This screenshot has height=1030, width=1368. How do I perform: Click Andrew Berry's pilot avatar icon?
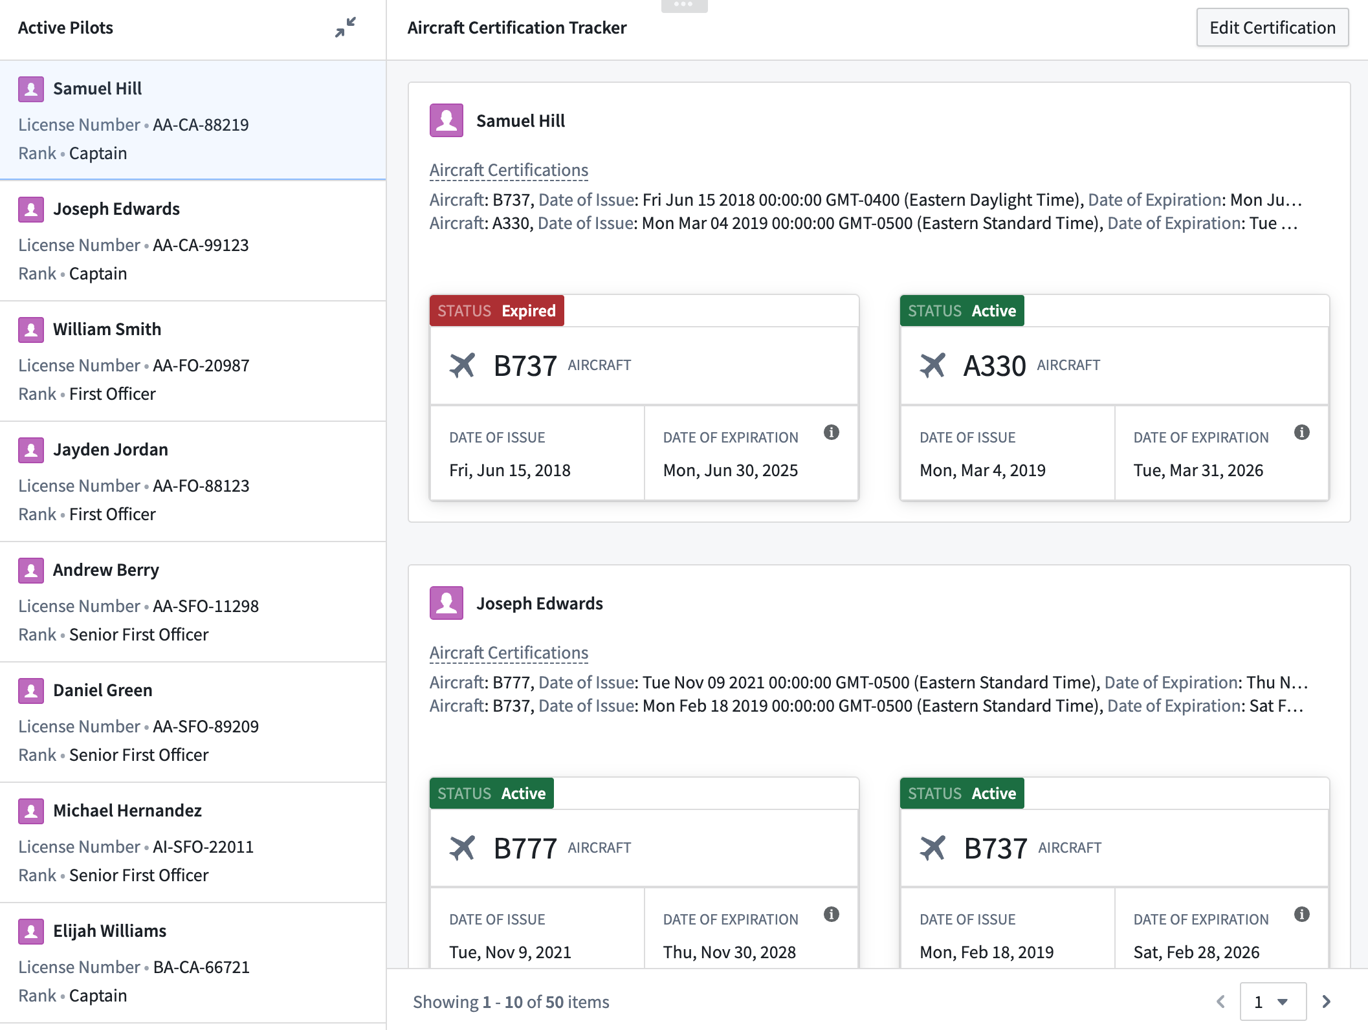(x=31, y=570)
